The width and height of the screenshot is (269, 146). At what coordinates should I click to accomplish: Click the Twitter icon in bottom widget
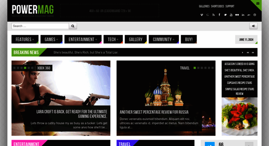[x=210, y=144]
